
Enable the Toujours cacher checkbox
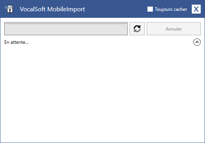click(x=150, y=9)
